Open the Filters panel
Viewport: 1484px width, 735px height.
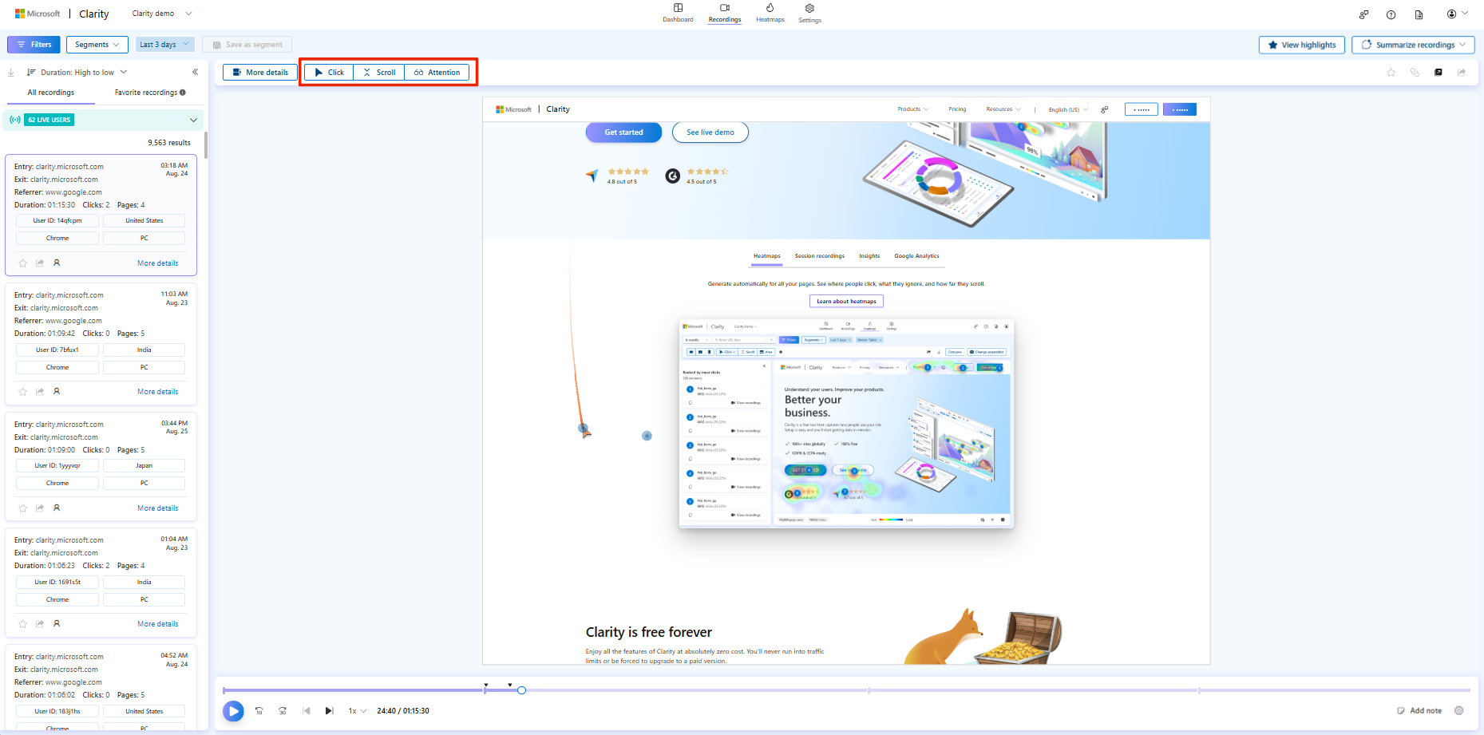pyautogui.click(x=34, y=45)
